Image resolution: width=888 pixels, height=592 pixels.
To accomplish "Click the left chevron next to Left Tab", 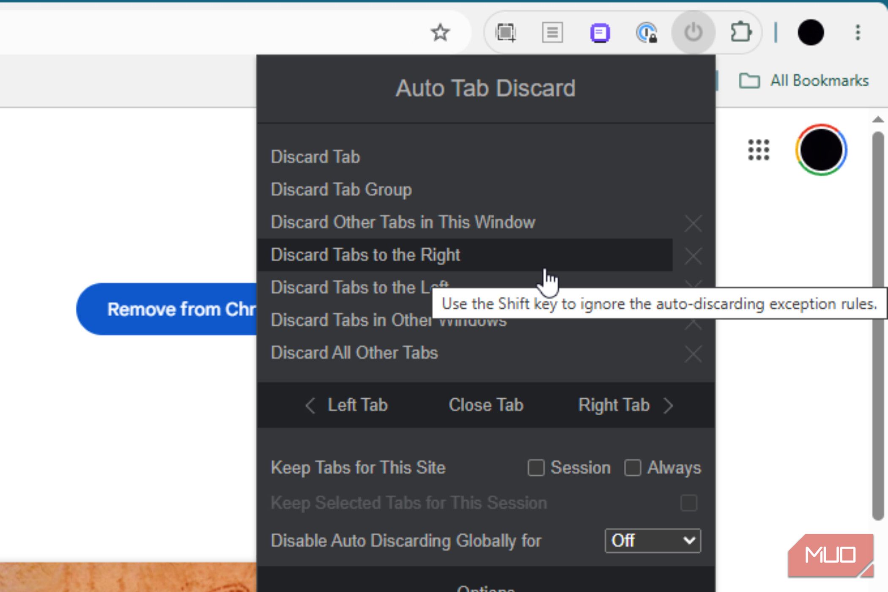I will pos(310,406).
